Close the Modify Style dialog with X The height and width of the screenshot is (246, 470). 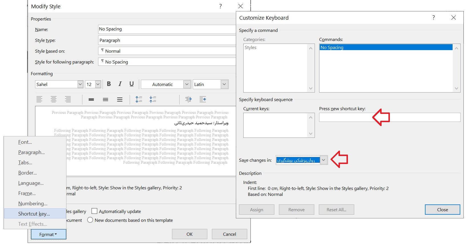click(x=240, y=6)
